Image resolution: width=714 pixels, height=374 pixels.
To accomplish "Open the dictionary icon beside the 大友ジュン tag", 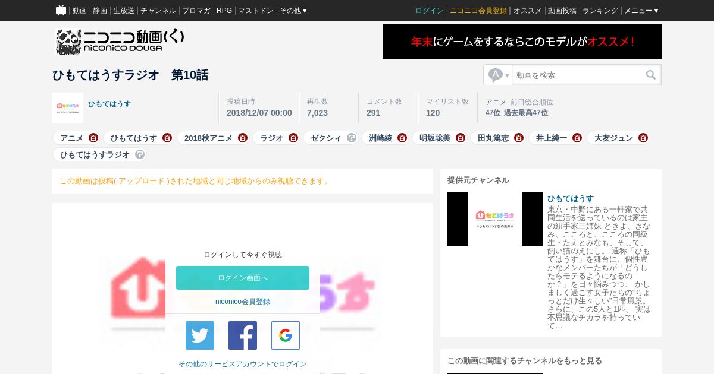I will [643, 138].
